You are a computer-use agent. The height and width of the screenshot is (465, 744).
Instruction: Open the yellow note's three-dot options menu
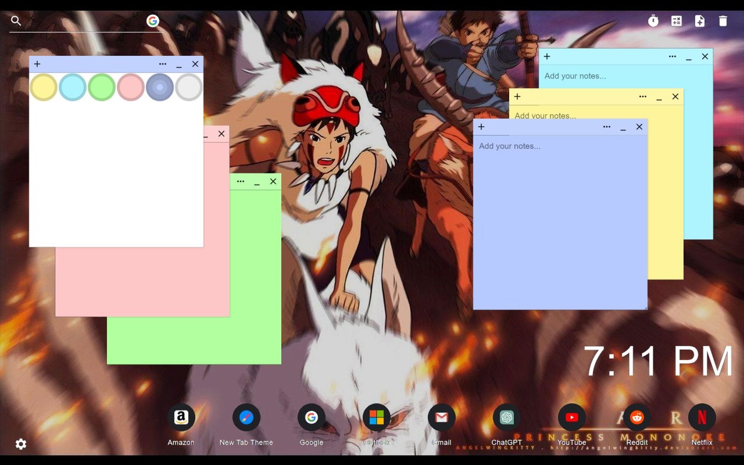point(643,96)
